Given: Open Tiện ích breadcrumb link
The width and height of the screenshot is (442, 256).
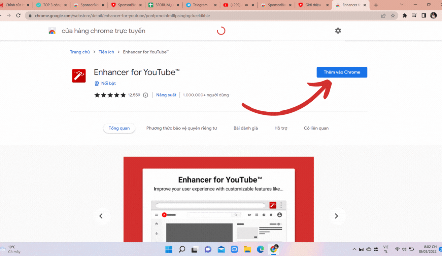Looking at the screenshot, I should coord(106,52).
